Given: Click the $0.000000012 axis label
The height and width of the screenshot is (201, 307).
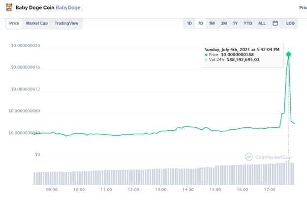Looking at the screenshot, I should 26,89.
